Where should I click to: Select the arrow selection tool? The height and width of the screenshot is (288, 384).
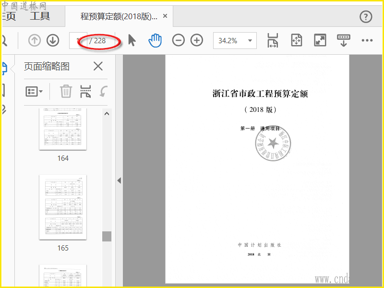(132, 40)
